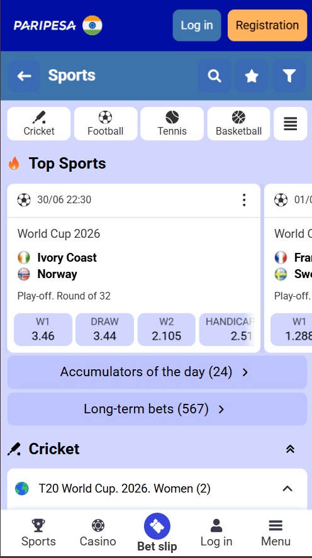Open three-dot menu on Ivory Coast match

click(x=243, y=200)
